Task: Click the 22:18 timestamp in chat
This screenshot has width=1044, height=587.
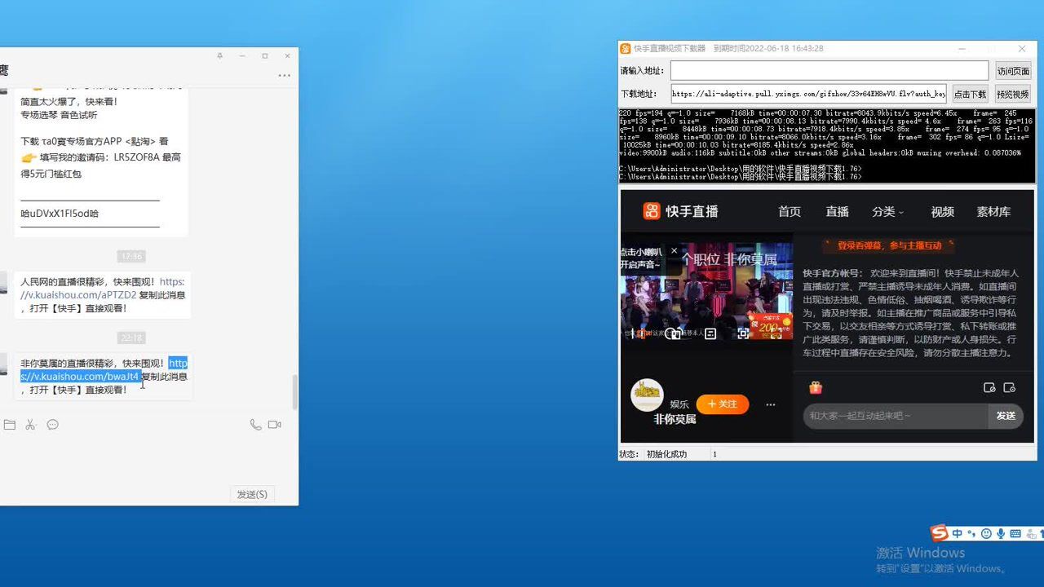Action: pos(131,338)
